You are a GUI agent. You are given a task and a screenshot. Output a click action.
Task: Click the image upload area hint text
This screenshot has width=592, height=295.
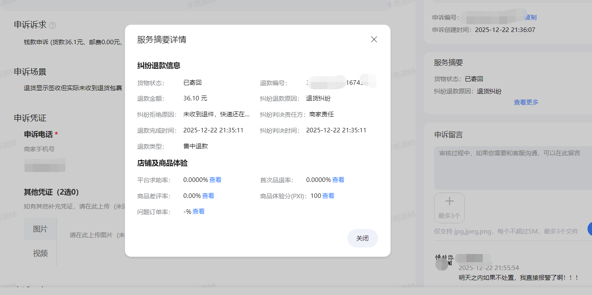click(x=97, y=235)
